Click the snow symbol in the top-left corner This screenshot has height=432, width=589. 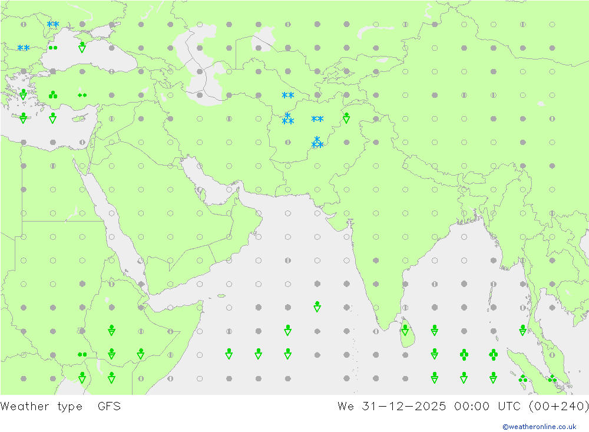click(x=53, y=24)
